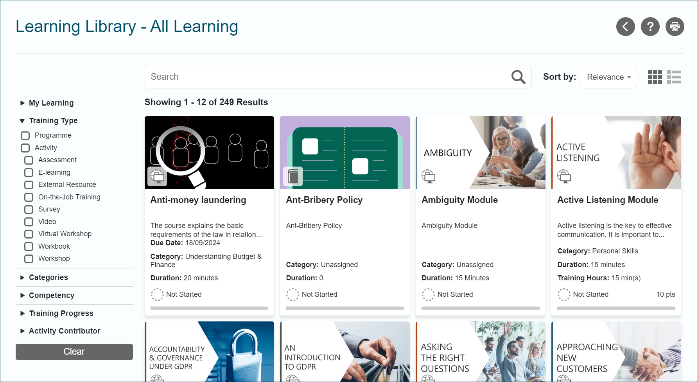Image resolution: width=698 pixels, height=382 pixels.
Task: Enable the Assessment filter checkbox
Action: click(x=29, y=160)
